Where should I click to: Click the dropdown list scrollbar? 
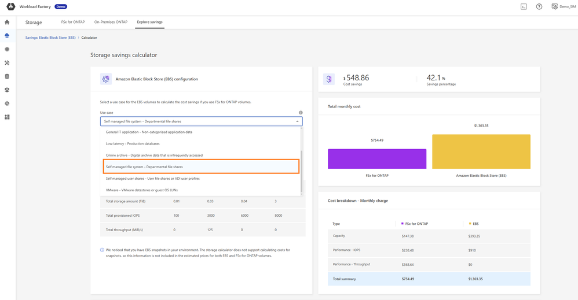pyautogui.click(x=301, y=172)
